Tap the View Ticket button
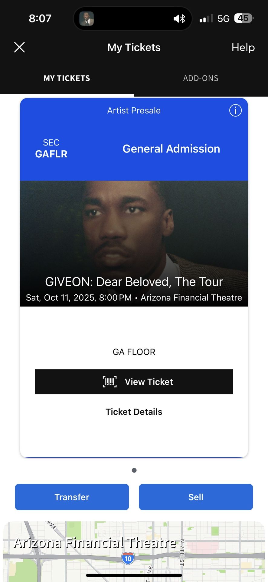The image size is (268, 582). (x=134, y=382)
